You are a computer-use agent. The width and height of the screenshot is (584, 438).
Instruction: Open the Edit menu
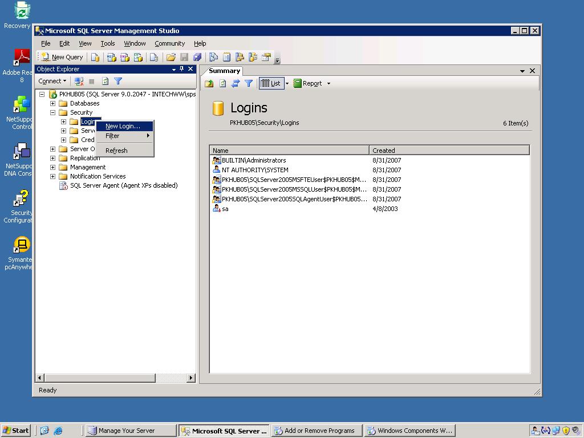click(x=64, y=43)
